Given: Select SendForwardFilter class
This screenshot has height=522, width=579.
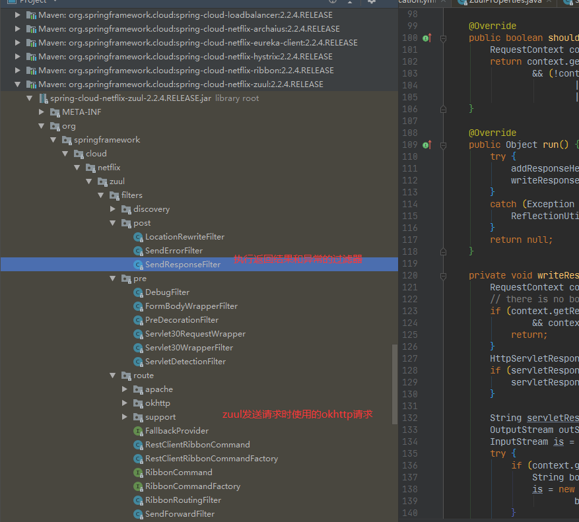Looking at the screenshot, I should (x=180, y=514).
